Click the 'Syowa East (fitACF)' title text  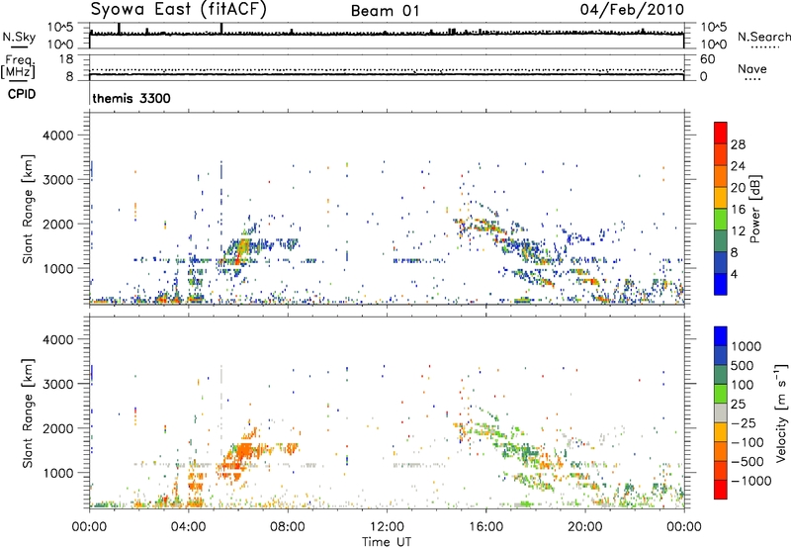tap(178, 9)
